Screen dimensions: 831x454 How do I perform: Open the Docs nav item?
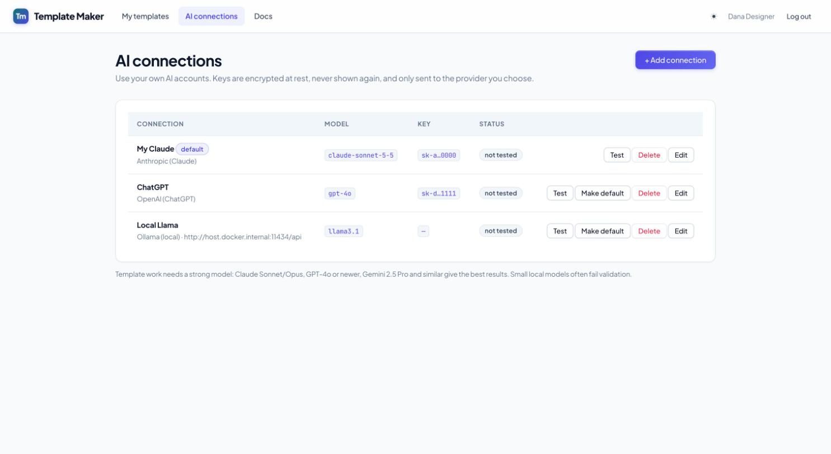[263, 16]
